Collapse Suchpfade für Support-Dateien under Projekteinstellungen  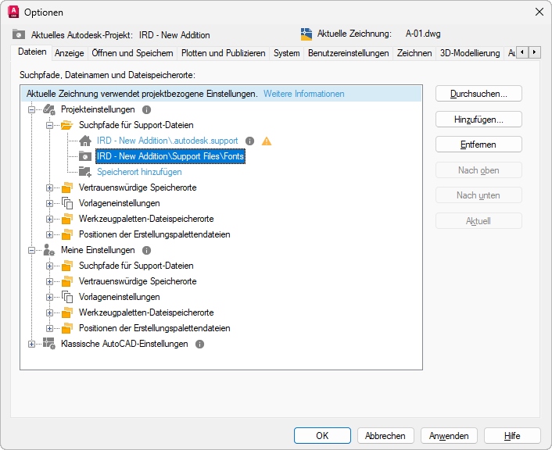point(49,125)
